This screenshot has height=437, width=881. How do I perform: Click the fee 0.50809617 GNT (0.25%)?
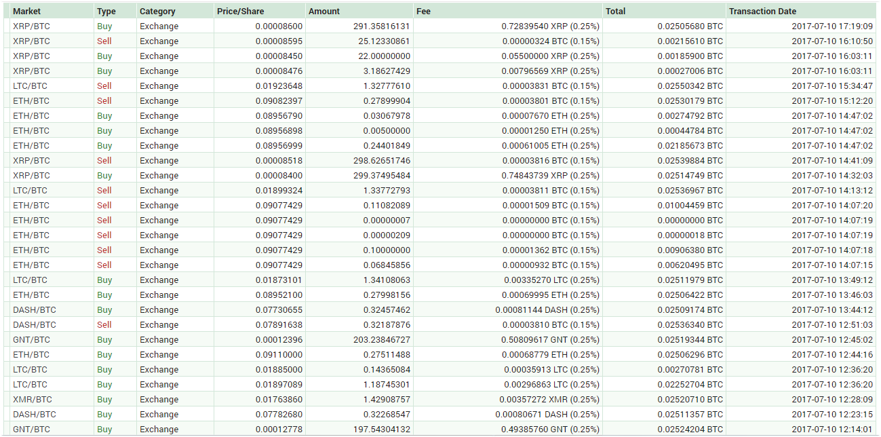coord(550,339)
